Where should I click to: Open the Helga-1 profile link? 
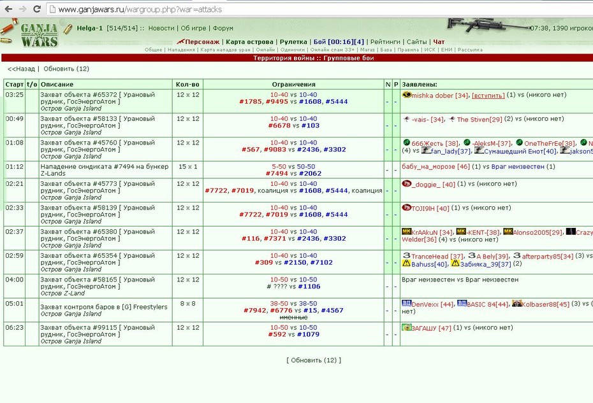(x=90, y=28)
